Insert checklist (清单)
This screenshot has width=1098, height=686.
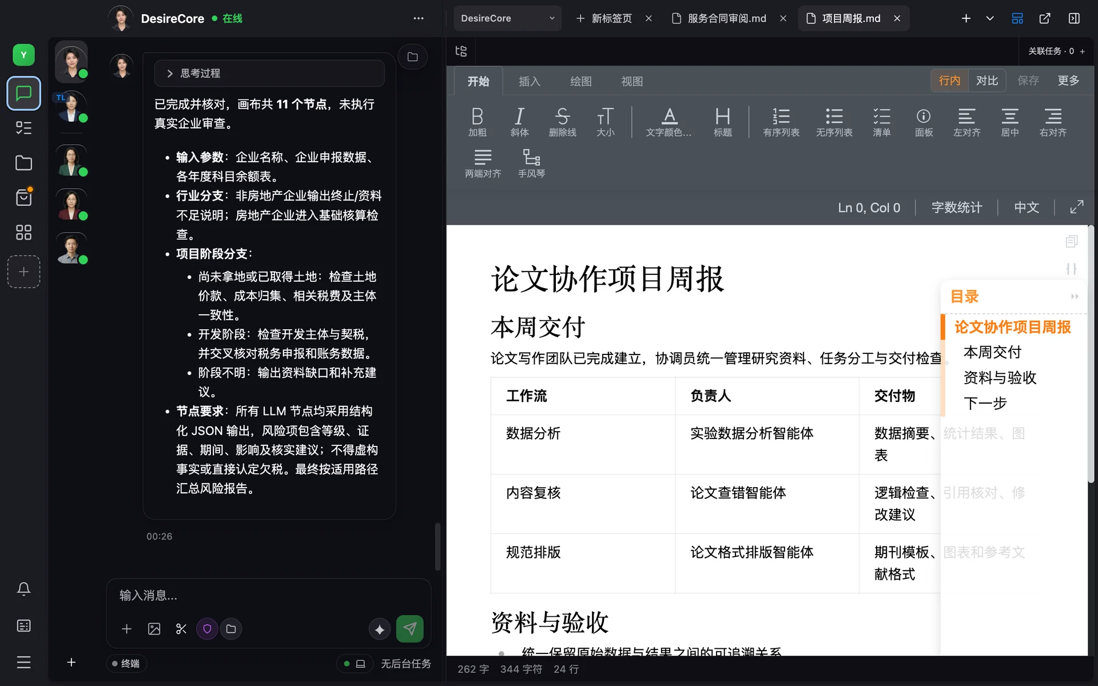click(881, 122)
